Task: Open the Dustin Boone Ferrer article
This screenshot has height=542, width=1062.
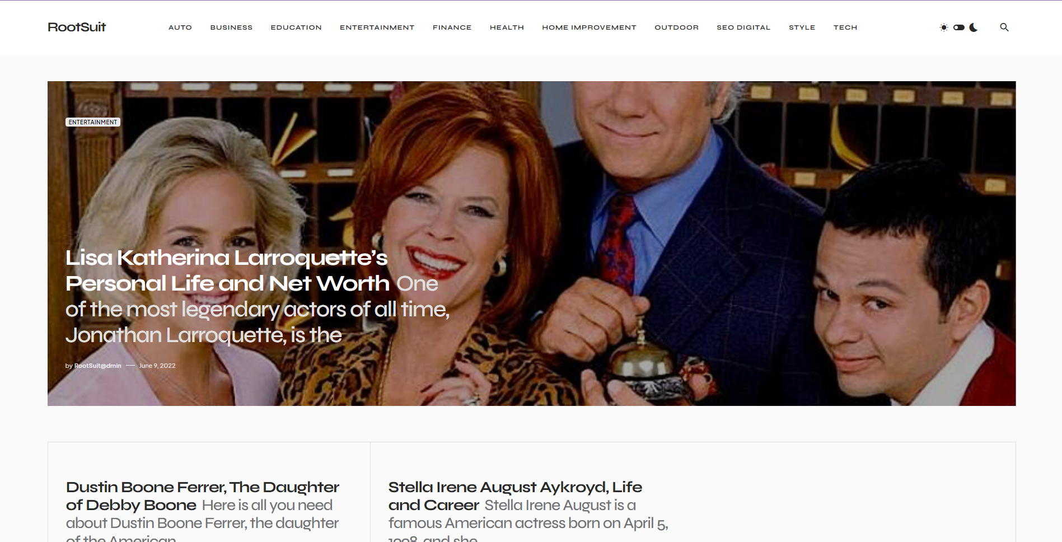Action: (203, 496)
